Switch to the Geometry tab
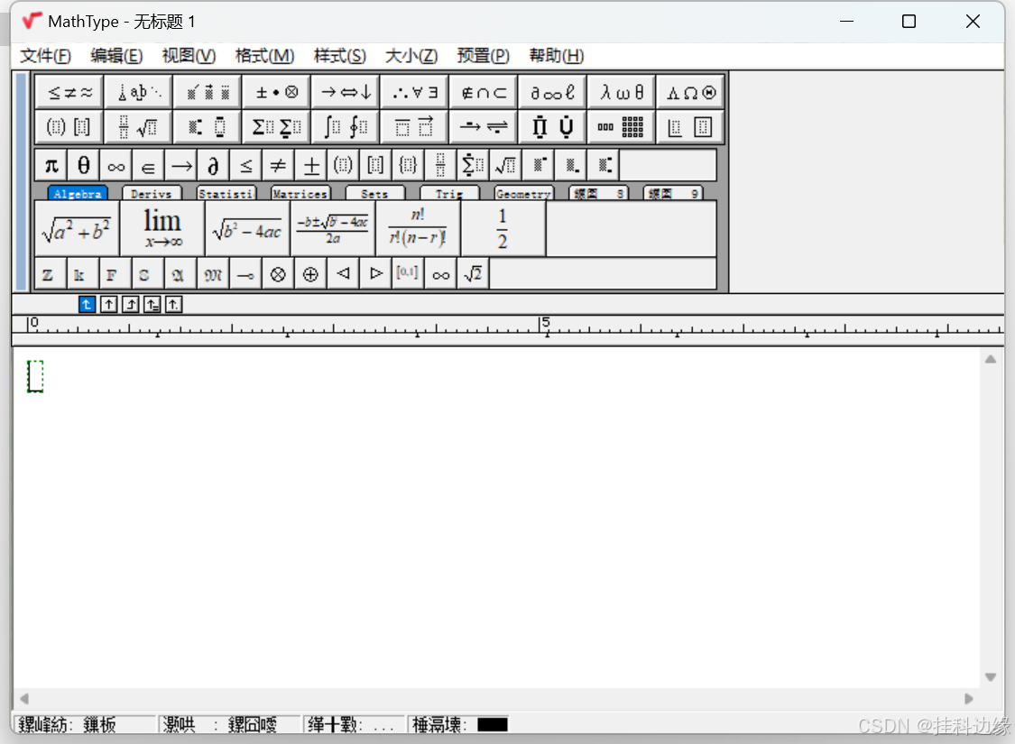 523,193
